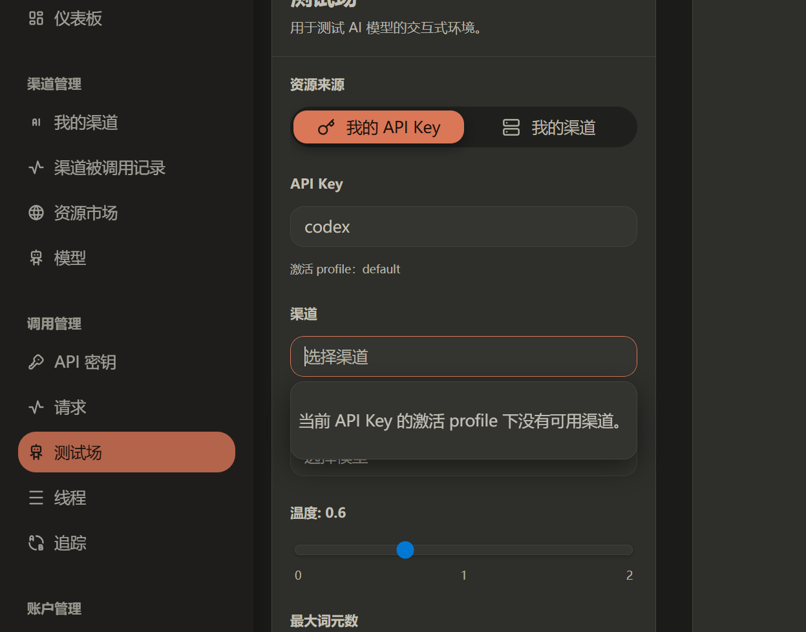Click the robot icon in 测试场 item
The width and height of the screenshot is (806, 632).
pyautogui.click(x=36, y=452)
